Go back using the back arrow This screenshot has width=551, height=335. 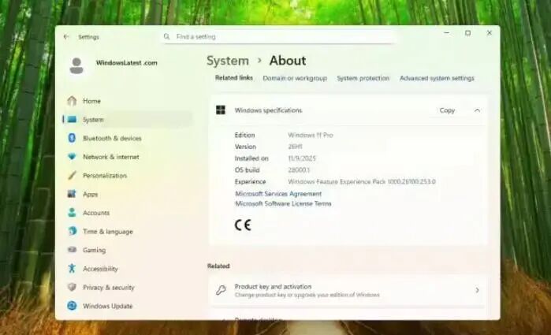click(x=66, y=36)
